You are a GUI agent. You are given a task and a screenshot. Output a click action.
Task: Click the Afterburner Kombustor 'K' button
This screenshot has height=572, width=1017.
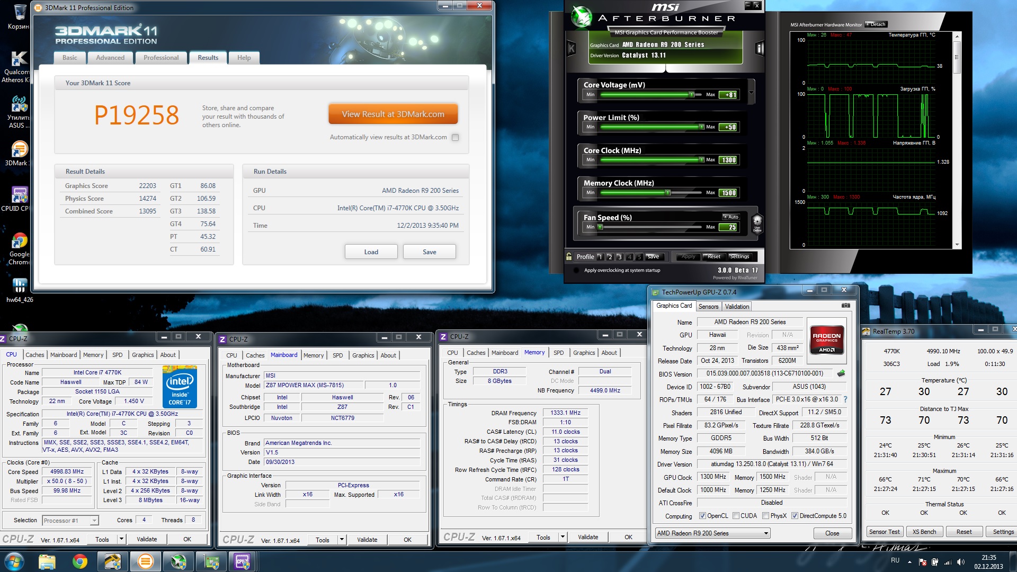coord(572,49)
